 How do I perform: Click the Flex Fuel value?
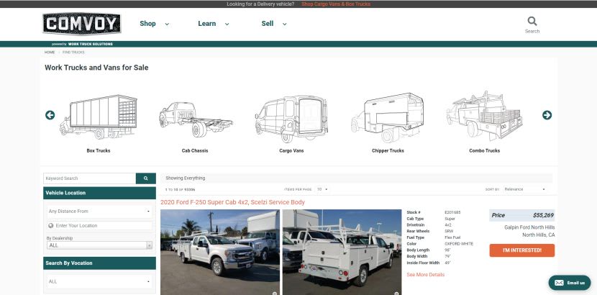click(x=452, y=237)
